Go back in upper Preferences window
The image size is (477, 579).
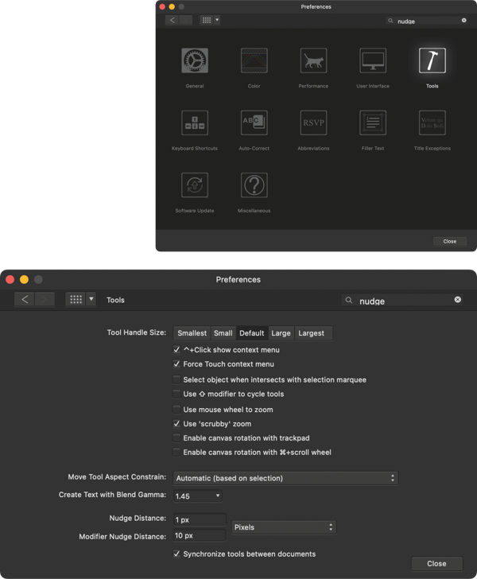(x=172, y=20)
